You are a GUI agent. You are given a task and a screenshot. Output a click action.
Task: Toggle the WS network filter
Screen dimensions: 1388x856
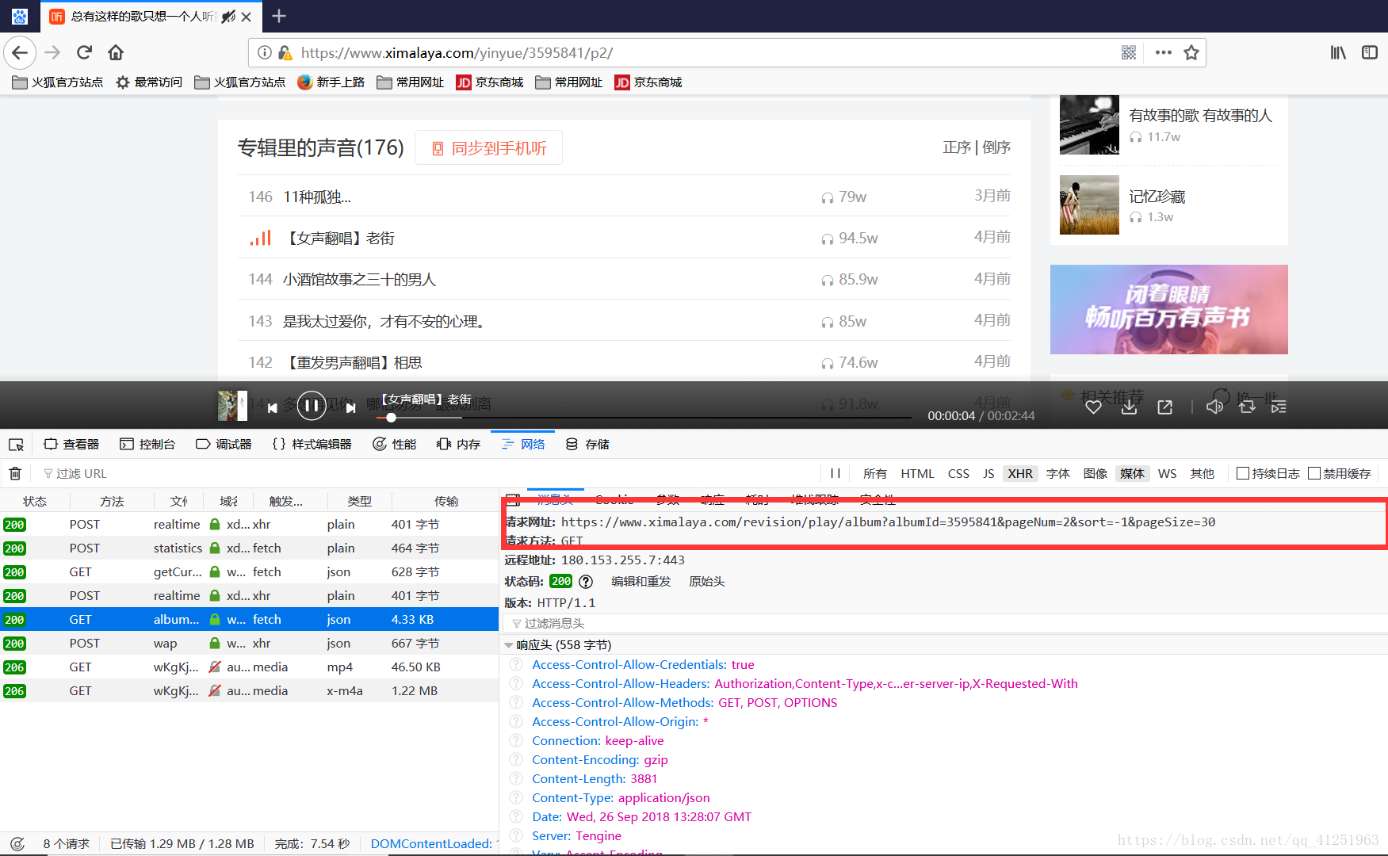tap(1167, 473)
